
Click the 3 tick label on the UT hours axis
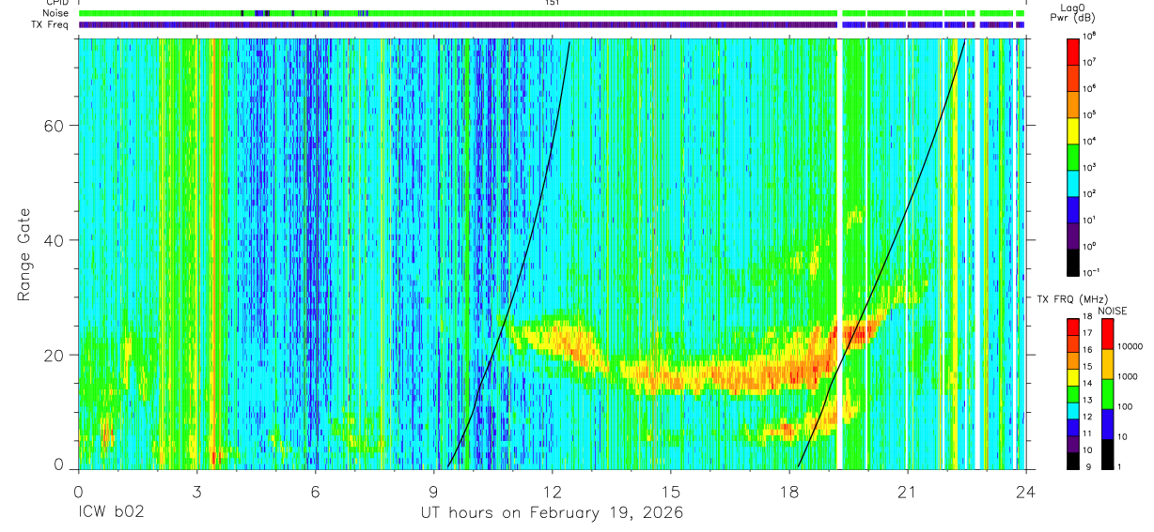click(196, 491)
